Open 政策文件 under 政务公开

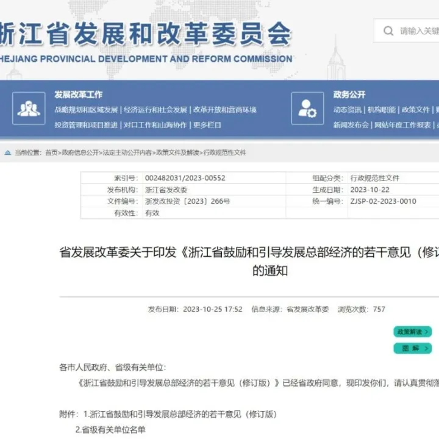[416, 110]
